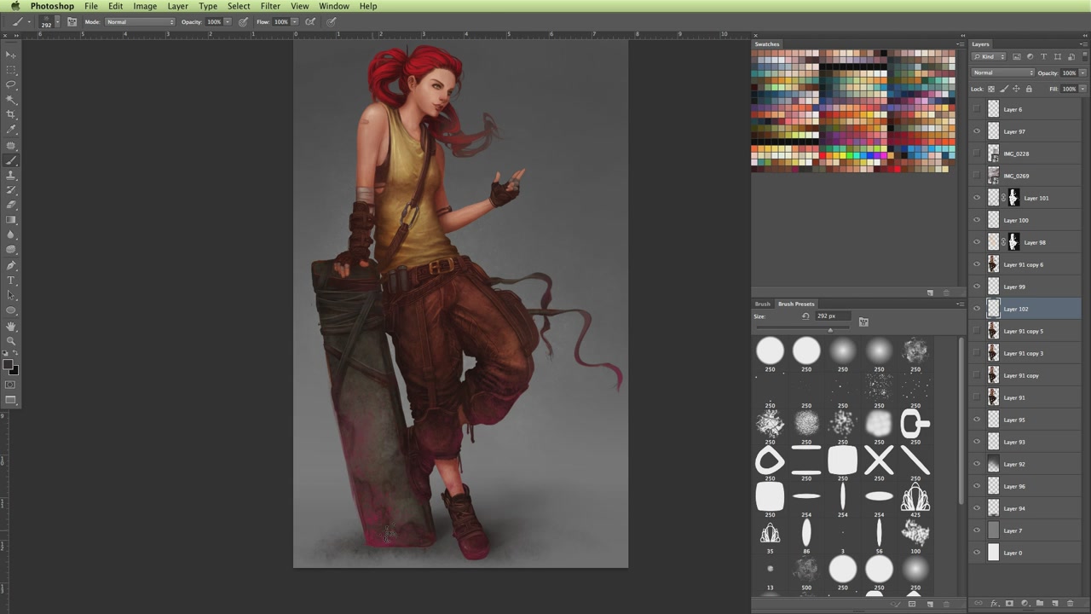Select the Eyedropper tool
This screenshot has width=1091, height=614.
click(x=11, y=130)
